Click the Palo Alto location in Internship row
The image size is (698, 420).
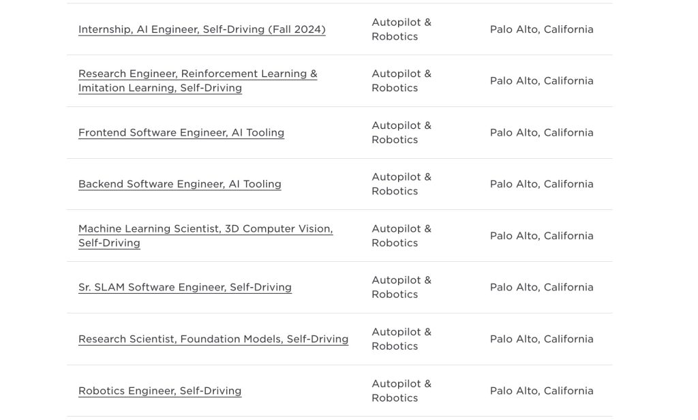541,29
